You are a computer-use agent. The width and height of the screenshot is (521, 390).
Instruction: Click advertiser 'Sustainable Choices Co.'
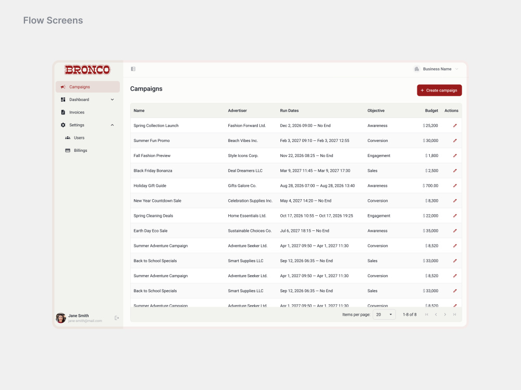coord(250,231)
